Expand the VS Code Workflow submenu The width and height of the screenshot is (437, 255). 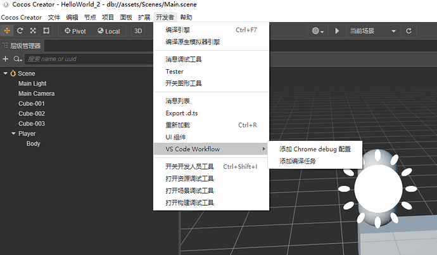point(212,149)
